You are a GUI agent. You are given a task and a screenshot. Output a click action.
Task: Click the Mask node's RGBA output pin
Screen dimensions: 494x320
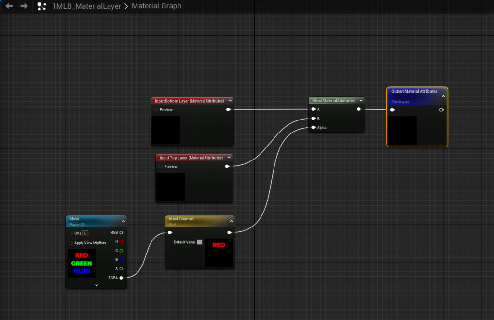click(x=121, y=278)
